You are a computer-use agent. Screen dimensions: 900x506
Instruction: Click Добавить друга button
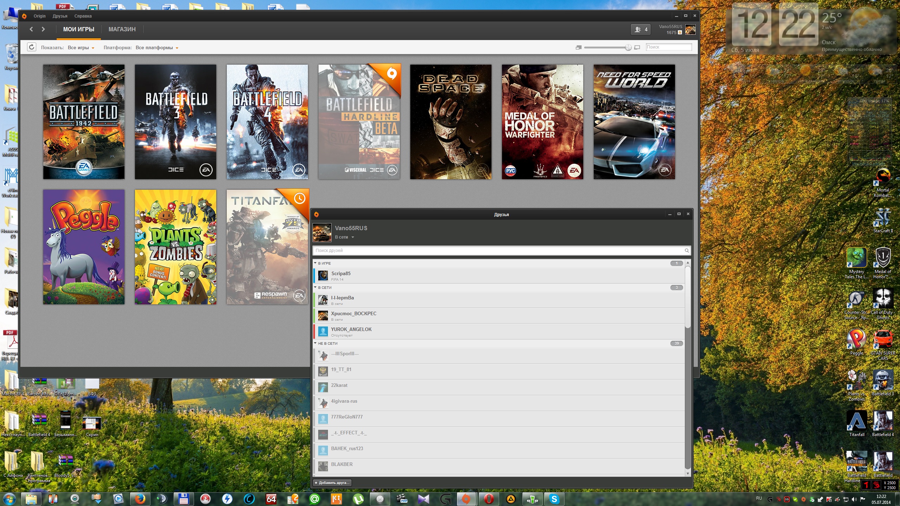coord(332,483)
